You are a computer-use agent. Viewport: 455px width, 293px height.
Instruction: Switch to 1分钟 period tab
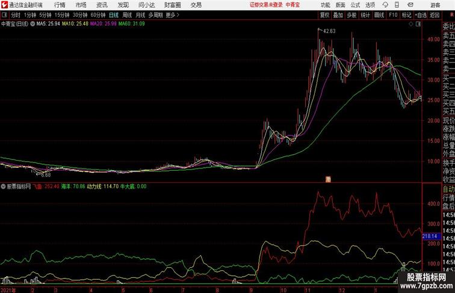coord(30,15)
